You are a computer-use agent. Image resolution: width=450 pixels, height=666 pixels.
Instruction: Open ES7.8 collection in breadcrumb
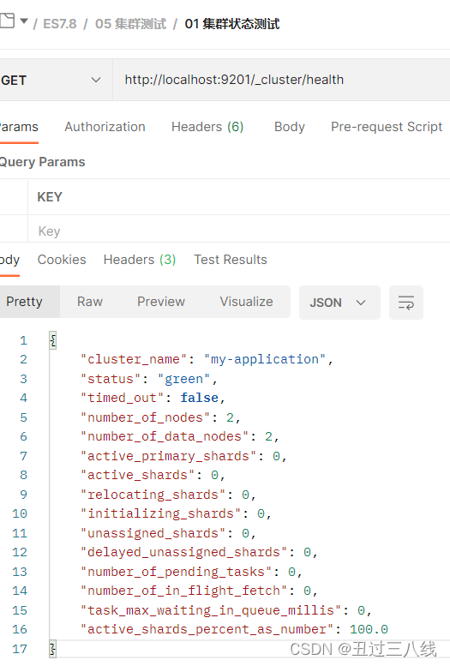[60, 24]
